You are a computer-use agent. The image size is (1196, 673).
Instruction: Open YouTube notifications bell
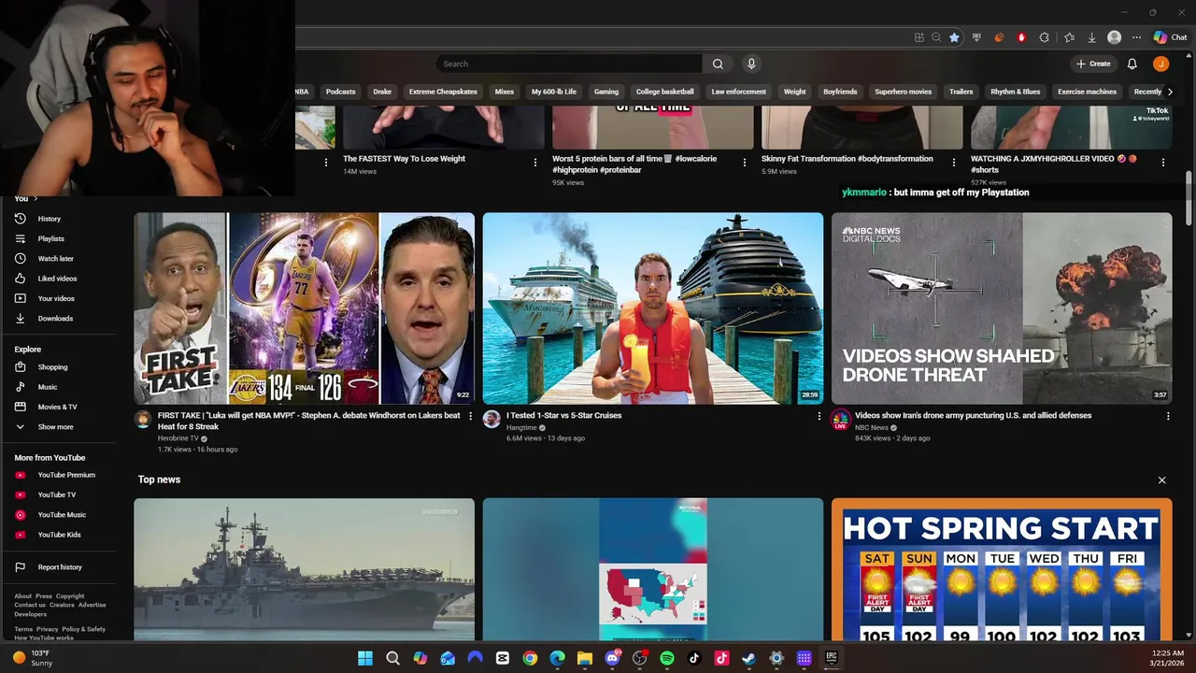pos(1132,64)
